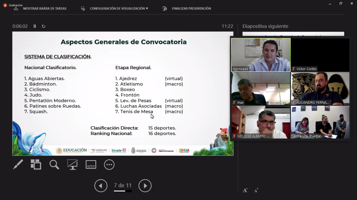357x200 pixels.
Task: Click Finalizar presentación
Action: (191, 9)
